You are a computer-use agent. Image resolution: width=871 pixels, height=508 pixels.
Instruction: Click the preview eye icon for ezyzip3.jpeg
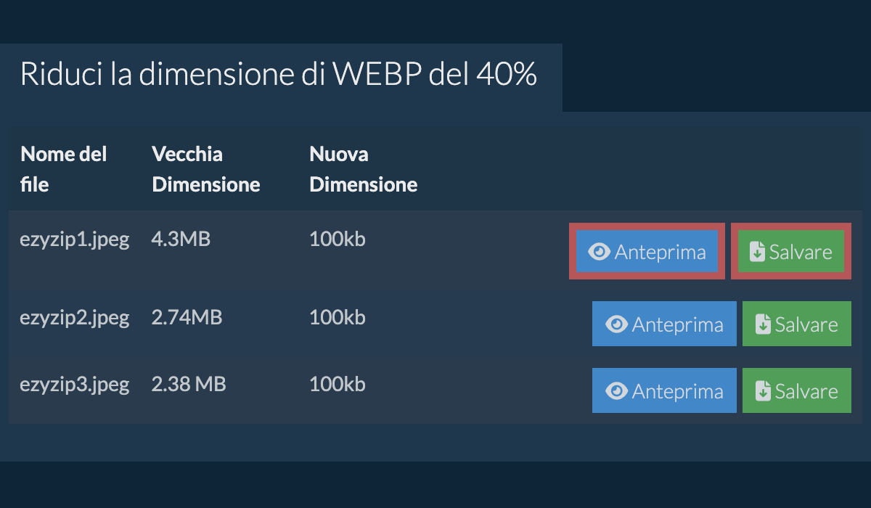(x=617, y=391)
